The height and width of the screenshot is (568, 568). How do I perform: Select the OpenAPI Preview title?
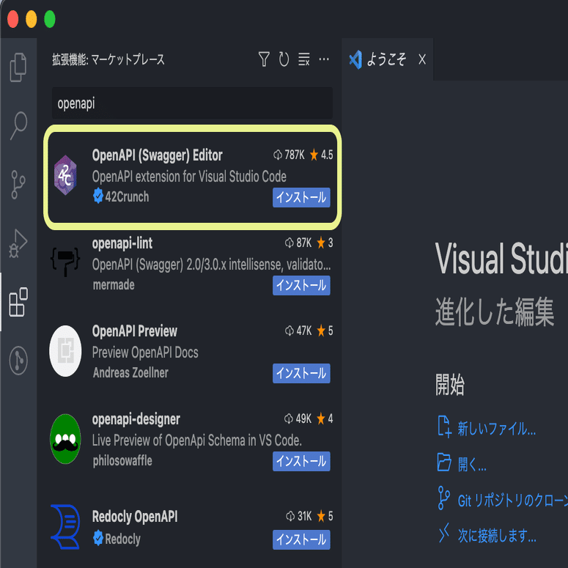(135, 331)
